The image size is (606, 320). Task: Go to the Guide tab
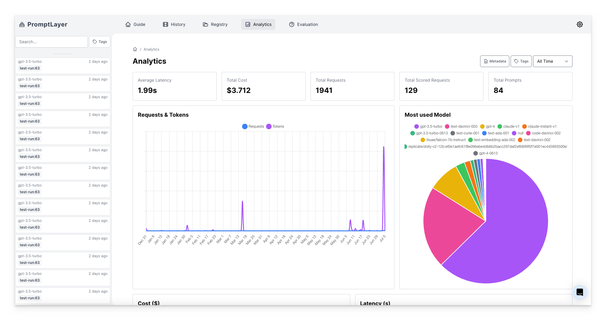[x=135, y=24]
